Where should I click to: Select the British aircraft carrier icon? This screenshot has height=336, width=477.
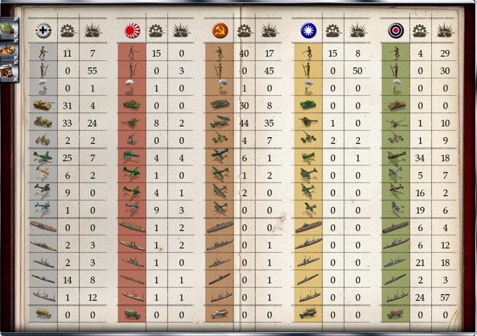[x=396, y=227]
